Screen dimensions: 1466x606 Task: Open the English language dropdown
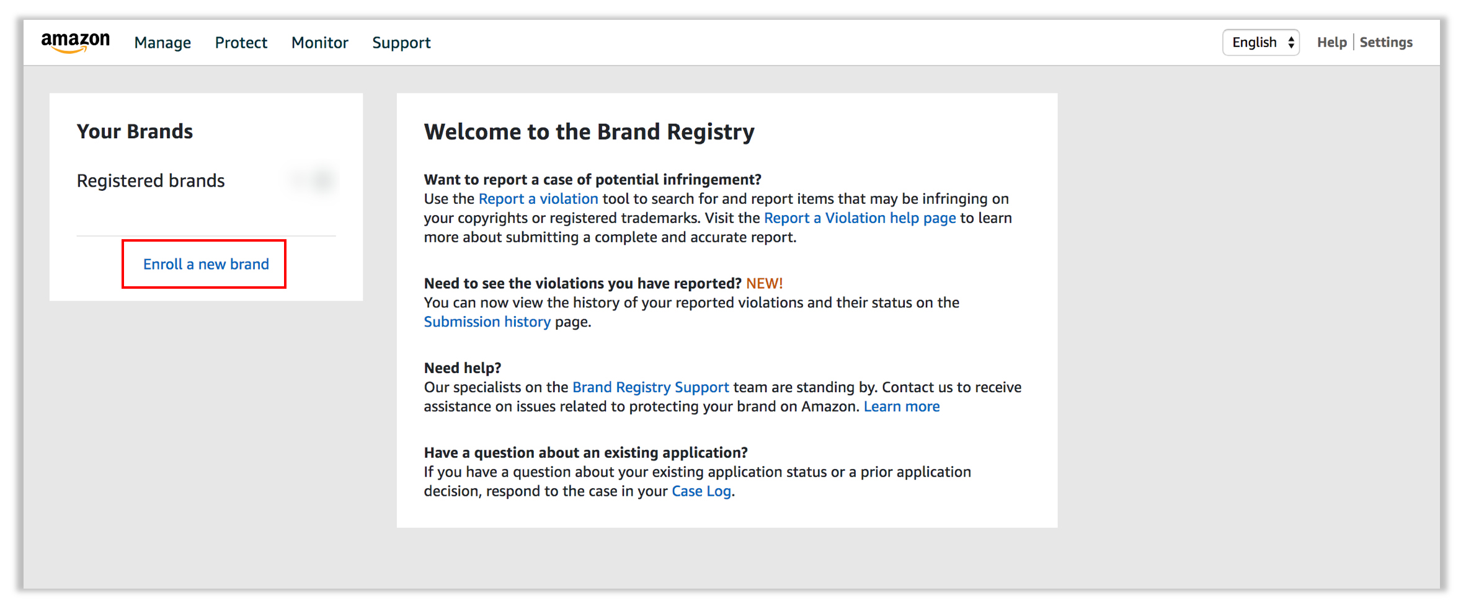(x=1261, y=42)
